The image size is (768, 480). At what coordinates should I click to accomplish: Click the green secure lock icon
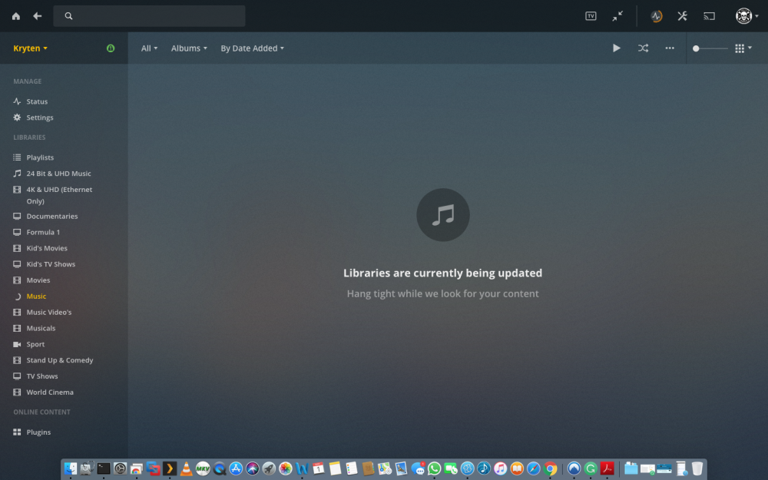click(111, 48)
